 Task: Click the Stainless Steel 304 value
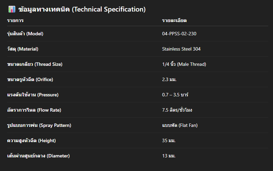pyautogui.click(x=181, y=49)
